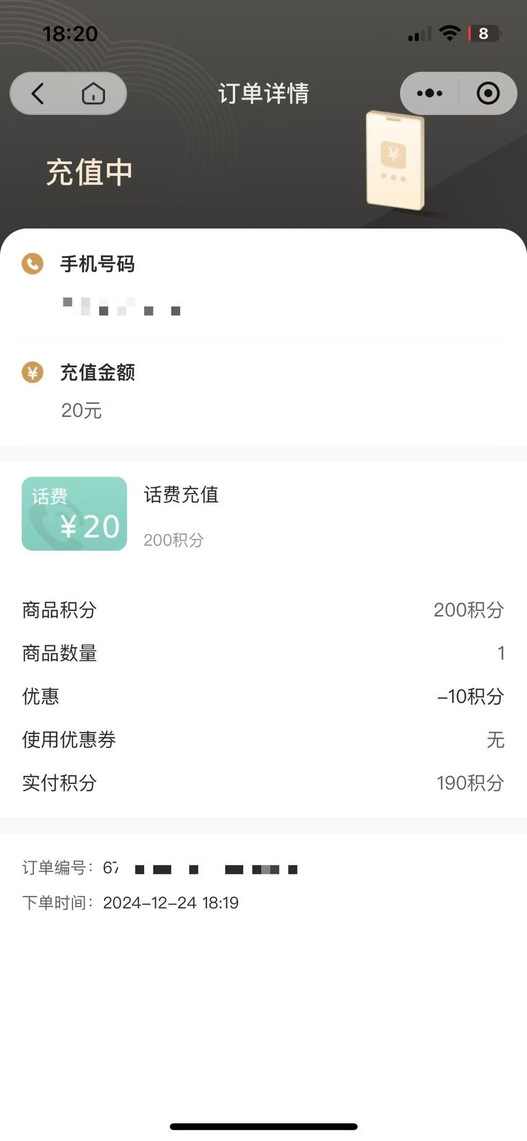Select the 订单编号 order number row
The image size is (527, 1141).
click(x=161, y=868)
